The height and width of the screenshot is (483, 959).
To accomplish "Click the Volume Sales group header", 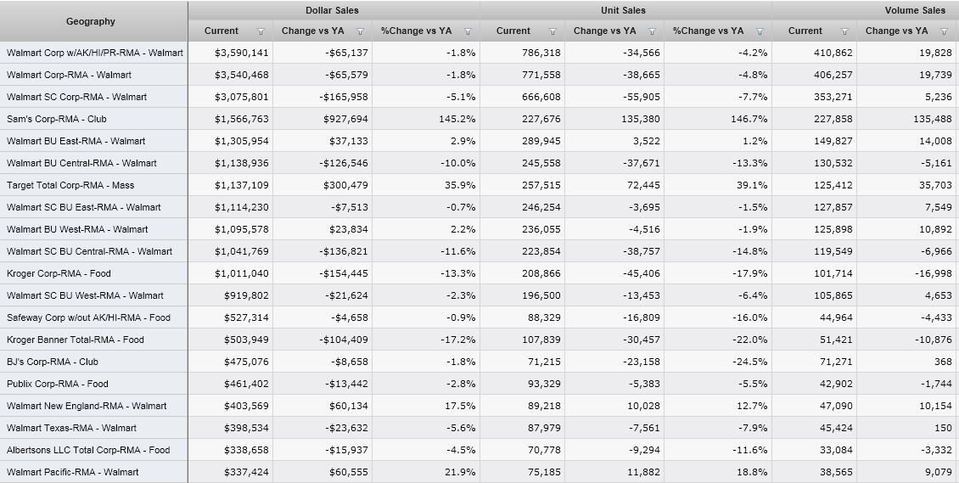I will click(914, 10).
